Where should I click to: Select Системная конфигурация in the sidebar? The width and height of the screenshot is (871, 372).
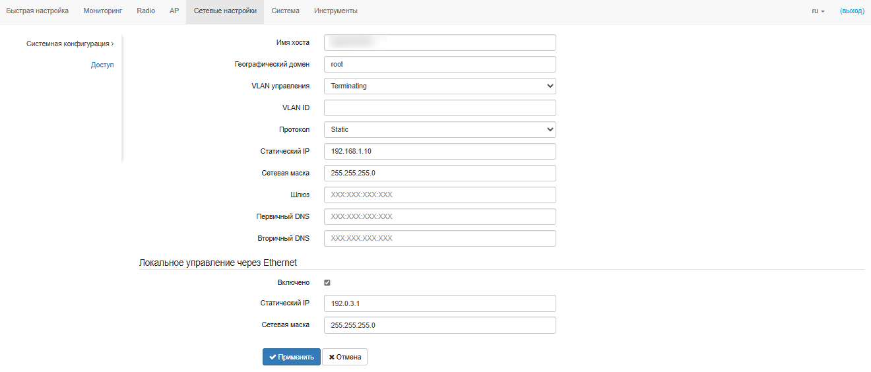coord(68,44)
